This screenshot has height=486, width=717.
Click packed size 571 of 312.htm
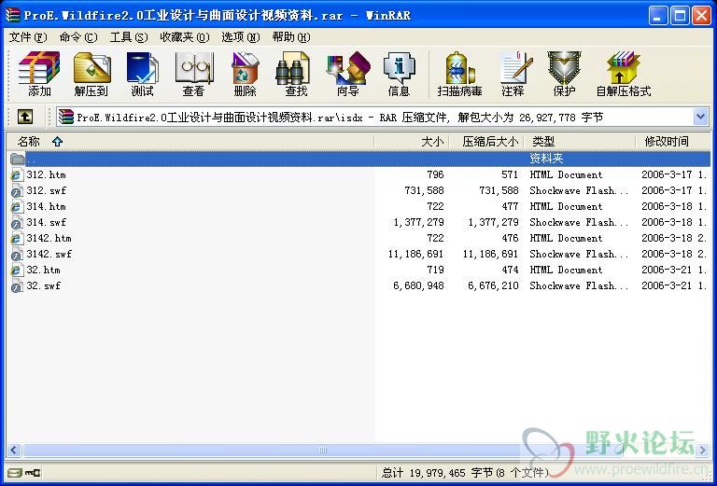510,175
